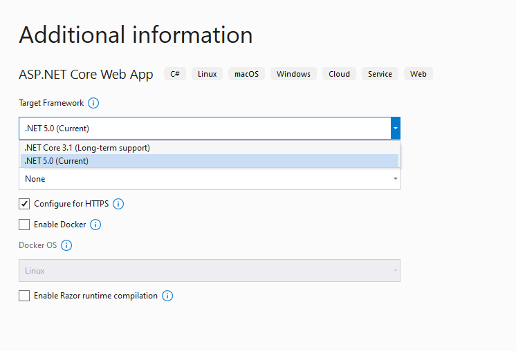The width and height of the screenshot is (516, 351).
Task: Tick Enable Razor runtime compilation checkbox
Action: (x=24, y=296)
